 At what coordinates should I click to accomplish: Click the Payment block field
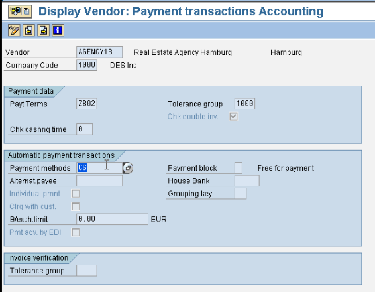coord(239,168)
